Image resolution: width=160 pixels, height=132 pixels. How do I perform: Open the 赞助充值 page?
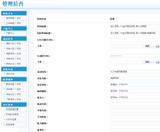(x=10, y=84)
